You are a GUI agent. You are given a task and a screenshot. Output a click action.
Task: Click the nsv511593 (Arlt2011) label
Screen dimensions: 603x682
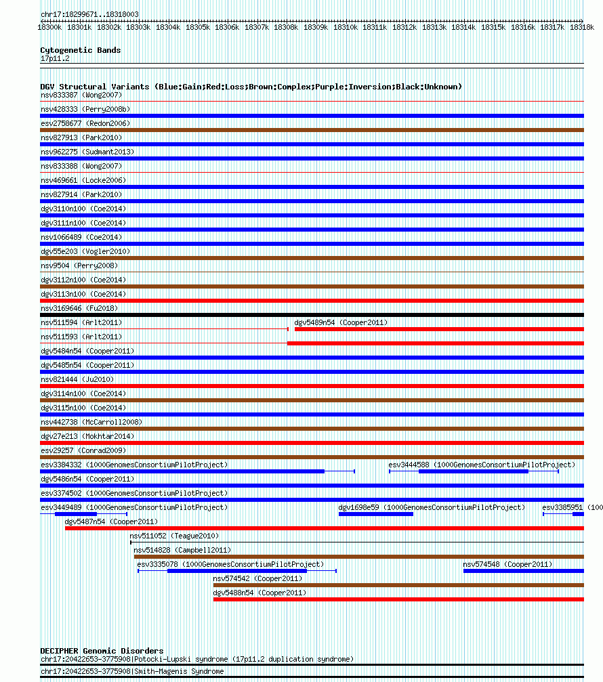[81, 337]
